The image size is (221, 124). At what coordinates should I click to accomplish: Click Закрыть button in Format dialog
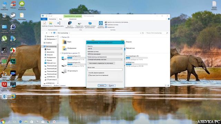pos(111,85)
